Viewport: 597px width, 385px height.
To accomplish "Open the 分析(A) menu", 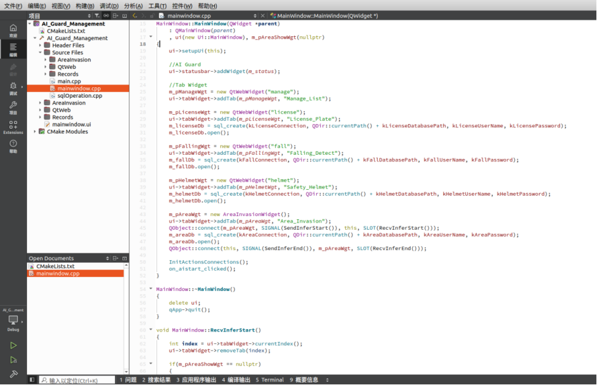I will 134,6.
